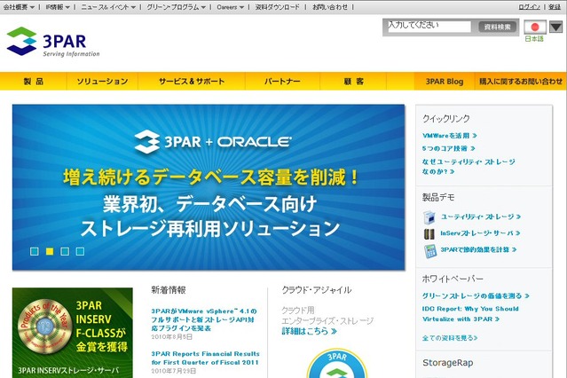Open the サービス&サポート navigation tab
Screen dimensions: 567x378
(x=192, y=82)
